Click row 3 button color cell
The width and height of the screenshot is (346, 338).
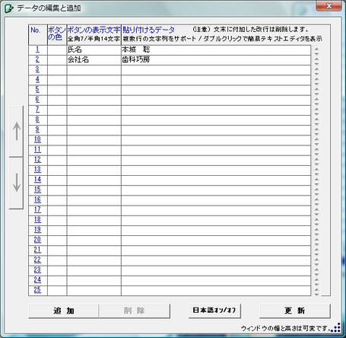(57, 70)
